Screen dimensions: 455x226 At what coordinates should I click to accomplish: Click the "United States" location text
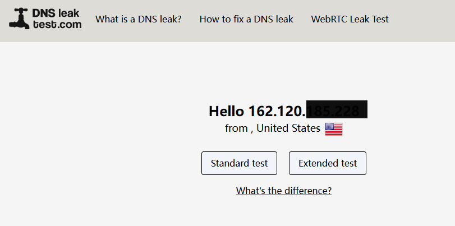pyautogui.click(x=288, y=128)
